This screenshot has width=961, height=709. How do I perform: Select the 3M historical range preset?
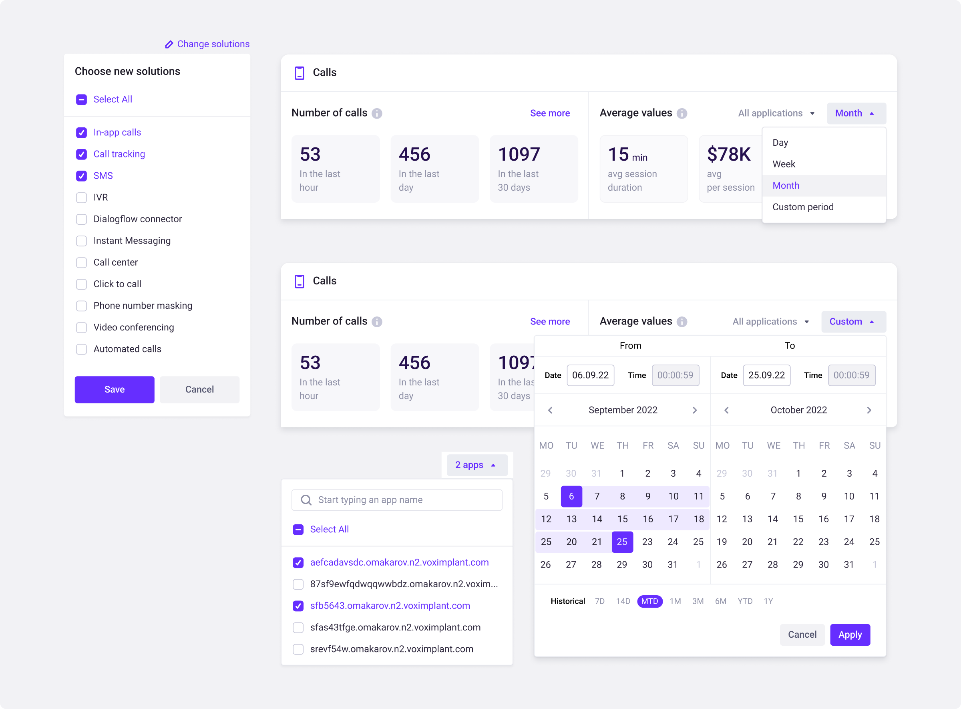pyautogui.click(x=698, y=601)
